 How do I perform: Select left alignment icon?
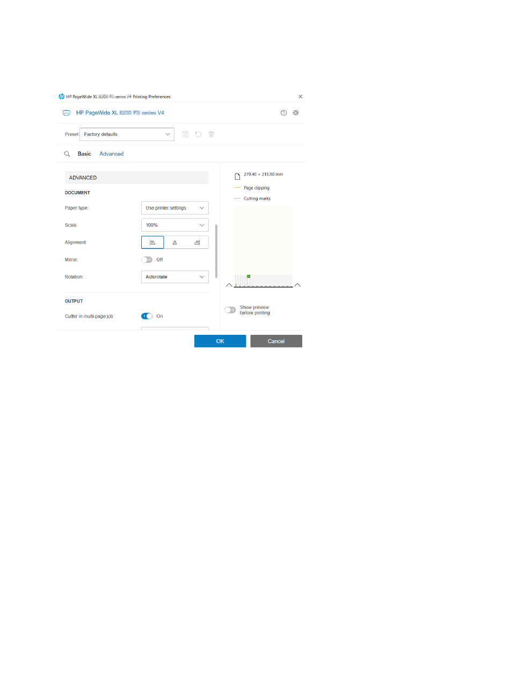152,243
